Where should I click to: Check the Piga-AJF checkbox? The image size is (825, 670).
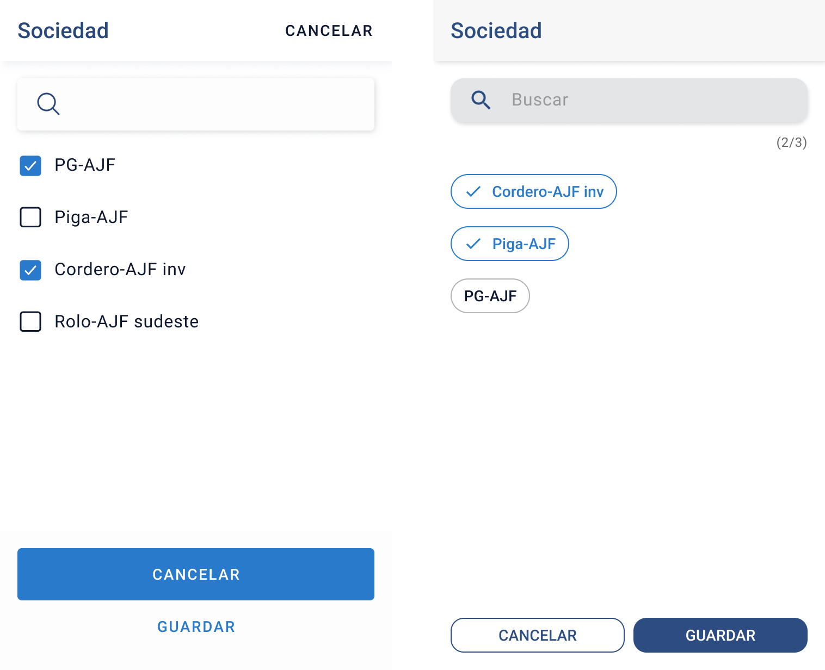pos(30,217)
